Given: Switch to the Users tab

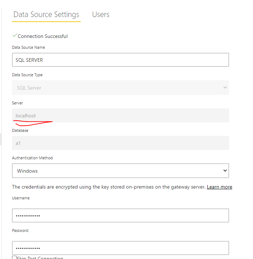Looking at the screenshot, I should tap(101, 14).
